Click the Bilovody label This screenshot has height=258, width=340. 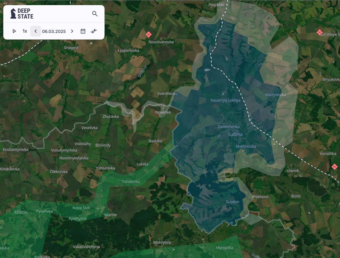[103, 145]
